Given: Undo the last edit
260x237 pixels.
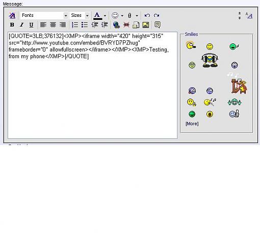Looking at the screenshot, I should [147, 15].
